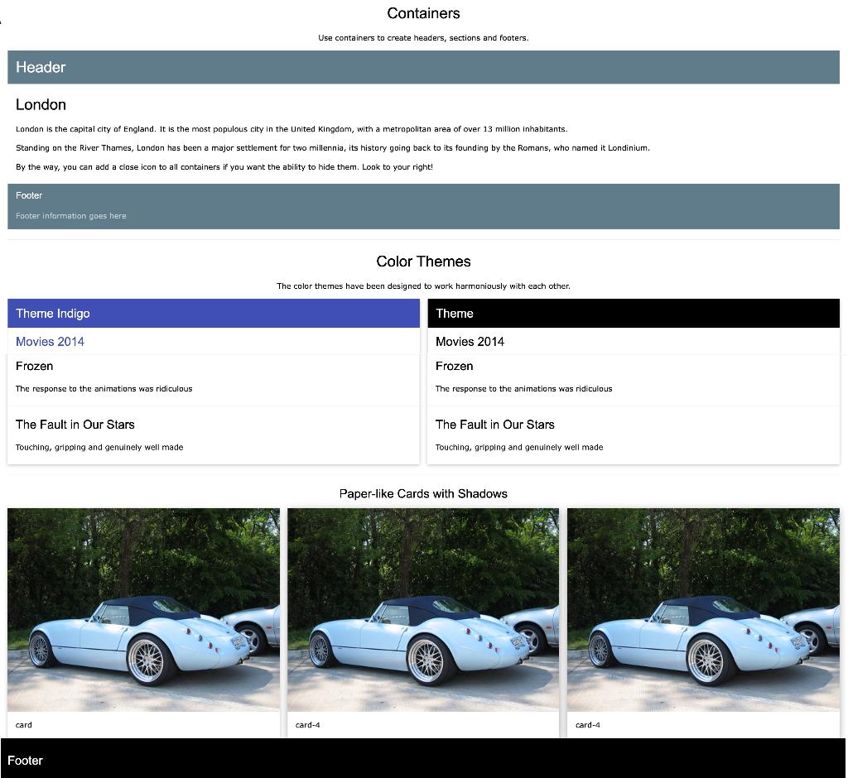
Task: Click the Header banner above London
Action: (x=424, y=67)
